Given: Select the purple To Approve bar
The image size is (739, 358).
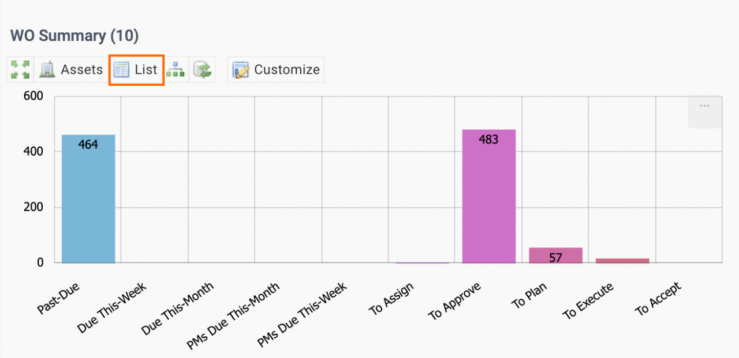Looking at the screenshot, I should pyautogui.click(x=489, y=197).
